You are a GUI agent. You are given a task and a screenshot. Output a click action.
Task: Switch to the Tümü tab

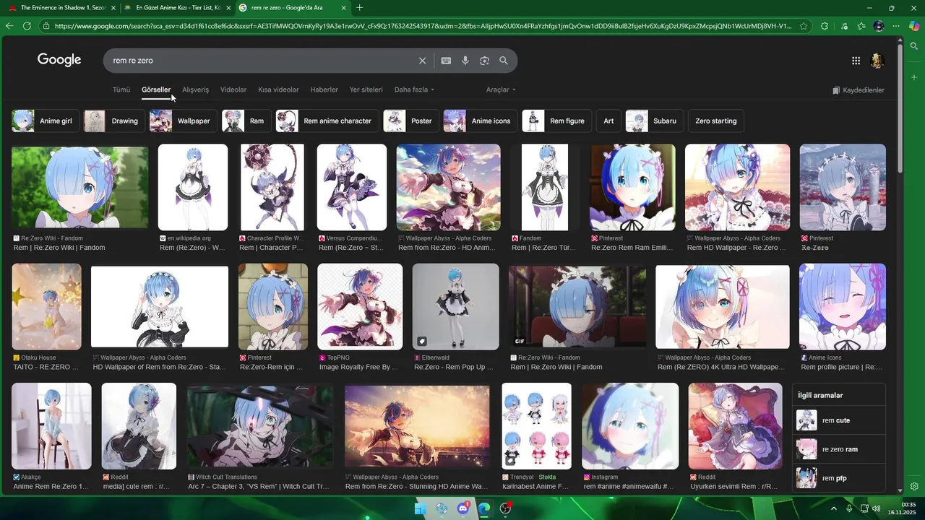(x=121, y=90)
